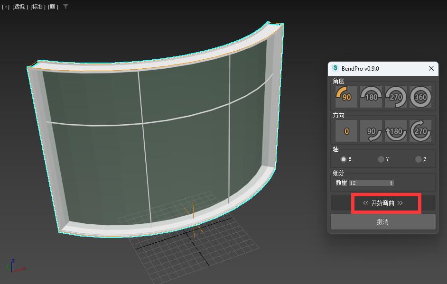The height and width of the screenshot is (284, 447).
Task: Select the 90 degree bend angle icon
Action: tap(346, 97)
